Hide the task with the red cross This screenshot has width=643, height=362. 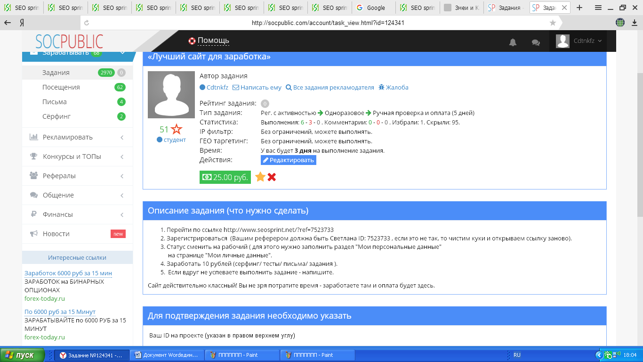pyautogui.click(x=272, y=177)
